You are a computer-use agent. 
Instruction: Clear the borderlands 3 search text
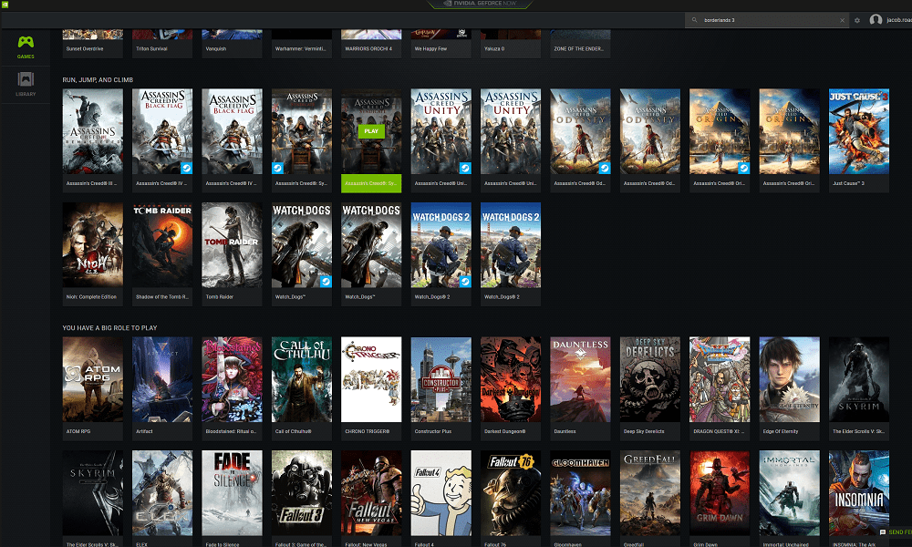842,20
